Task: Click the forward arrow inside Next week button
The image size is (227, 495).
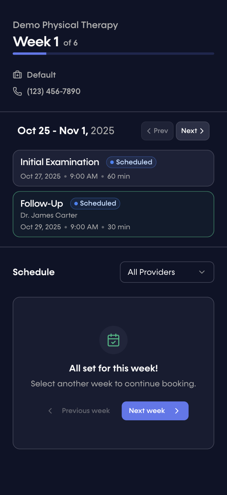Action: pyautogui.click(x=177, y=411)
